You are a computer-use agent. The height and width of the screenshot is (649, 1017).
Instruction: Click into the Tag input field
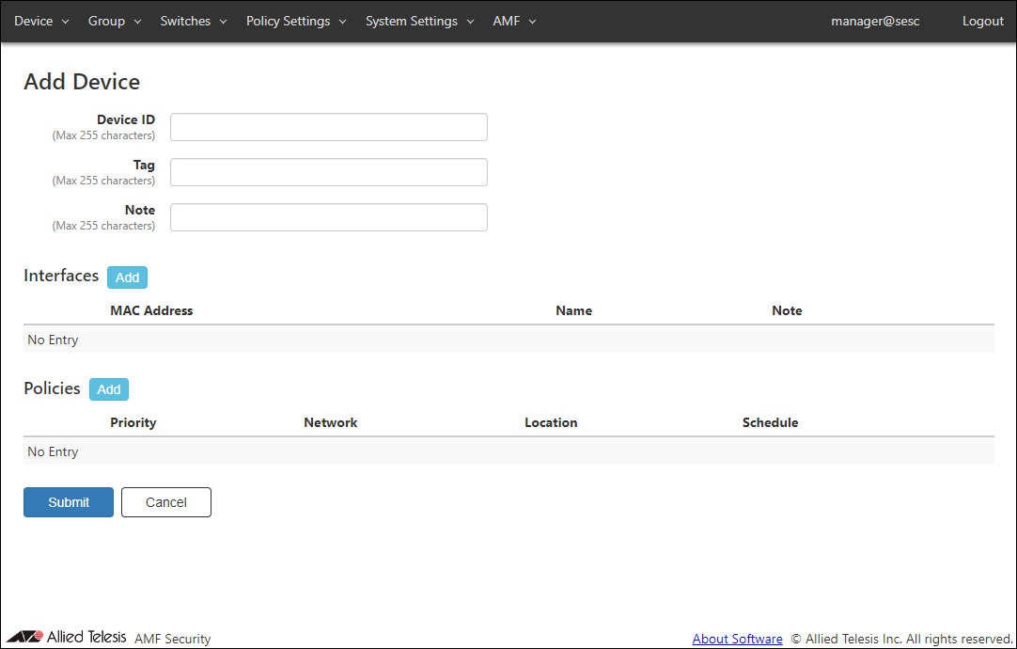[329, 172]
